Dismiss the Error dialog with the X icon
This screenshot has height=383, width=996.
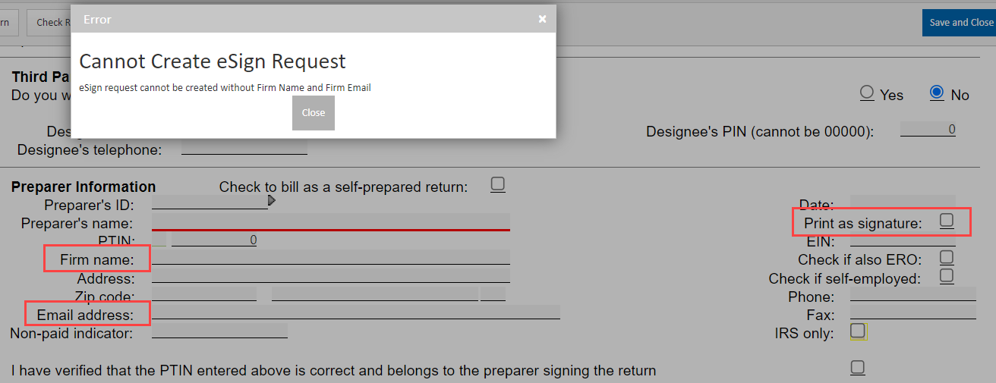tap(542, 19)
